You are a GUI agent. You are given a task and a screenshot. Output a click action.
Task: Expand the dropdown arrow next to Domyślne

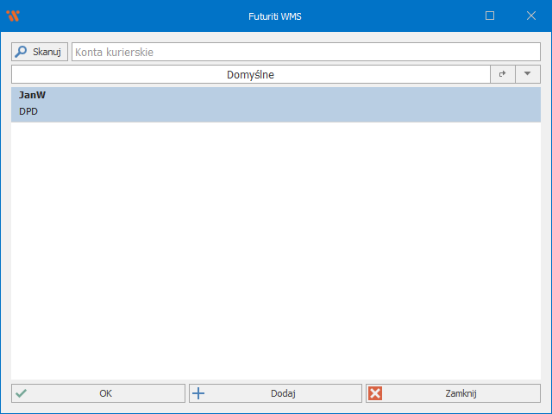point(528,75)
